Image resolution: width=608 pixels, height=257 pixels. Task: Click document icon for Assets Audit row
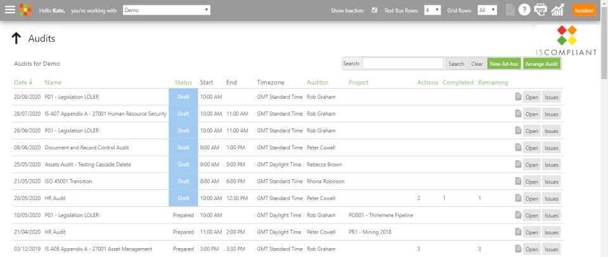(517, 164)
